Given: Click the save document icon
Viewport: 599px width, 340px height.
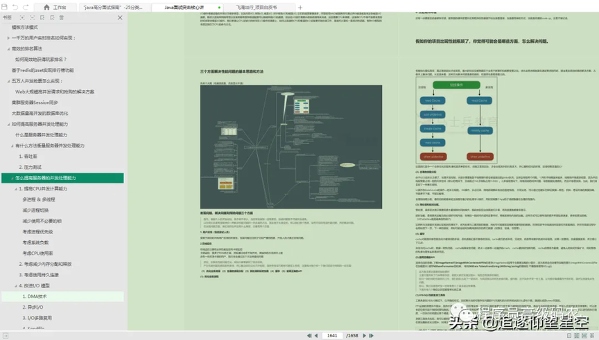Looking at the screenshot, I should pos(5,7).
